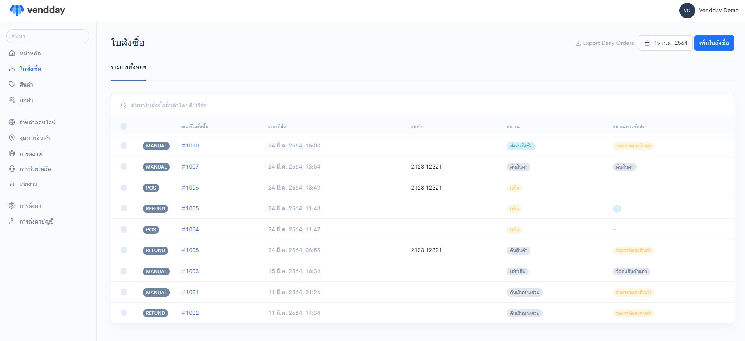Viewport: 745px width, 341px height.
Task: Click the target icon beside การตลาด
Action: tap(12, 153)
